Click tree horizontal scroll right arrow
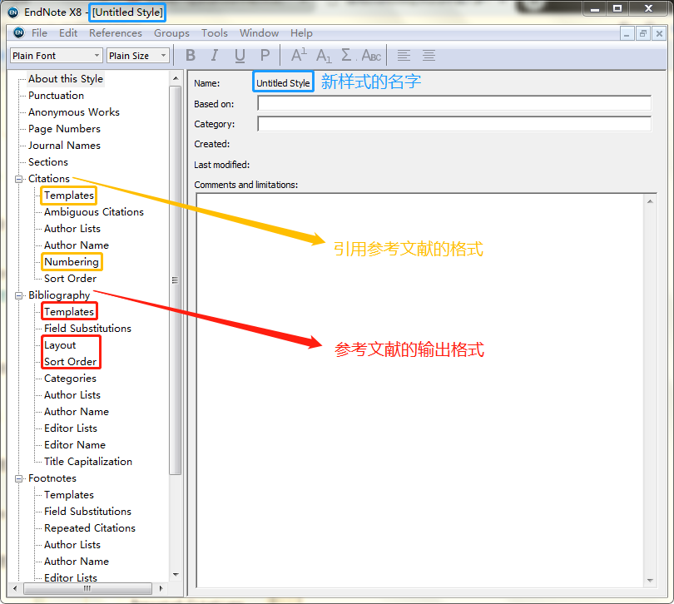The width and height of the screenshot is (674, 604). click(x=161, y=588)
